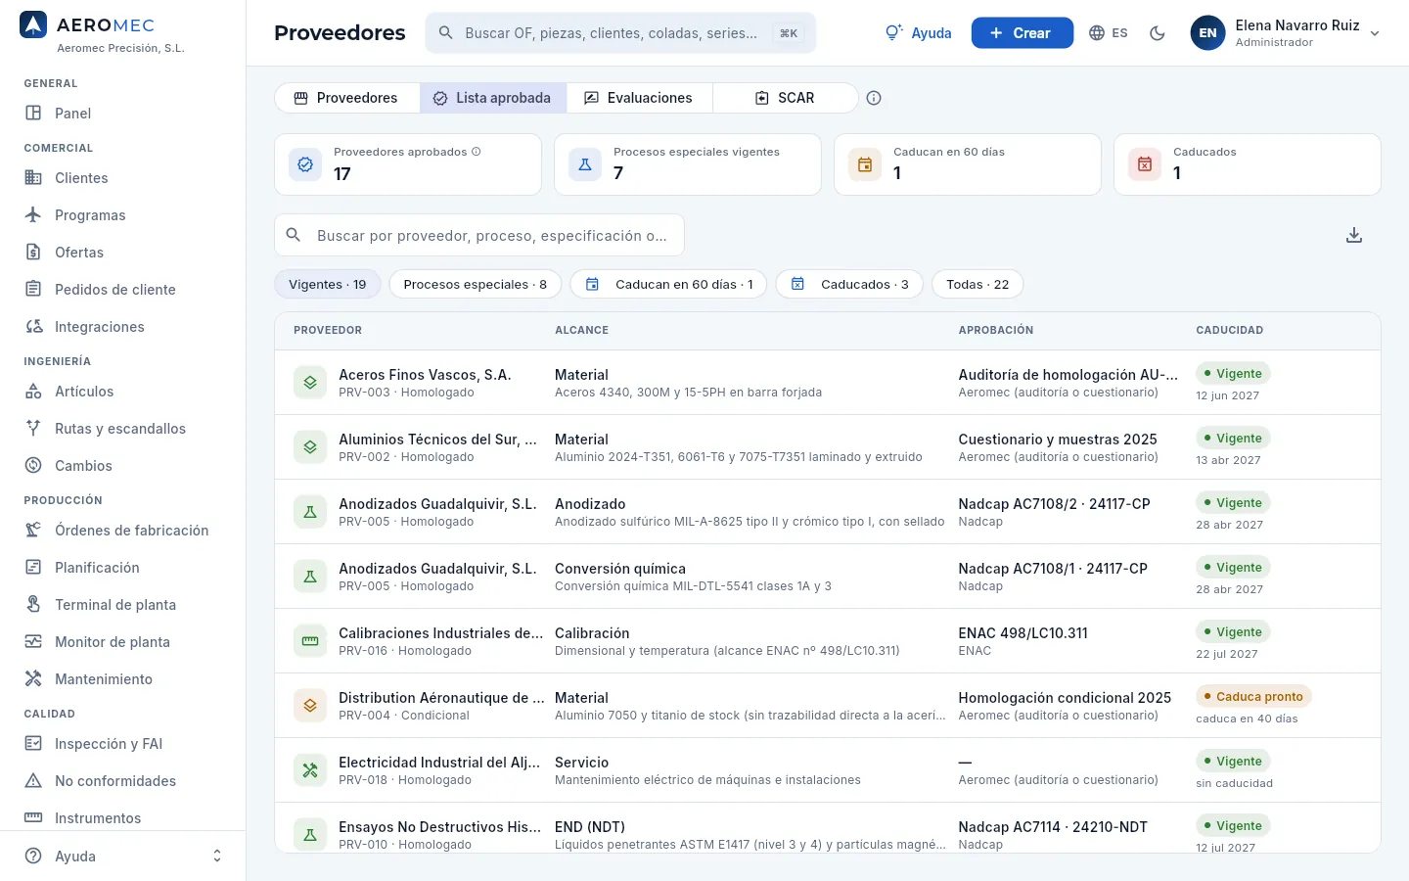Focus the global search field
Viewport: 1409px width, 881px height.
[620, 33]
